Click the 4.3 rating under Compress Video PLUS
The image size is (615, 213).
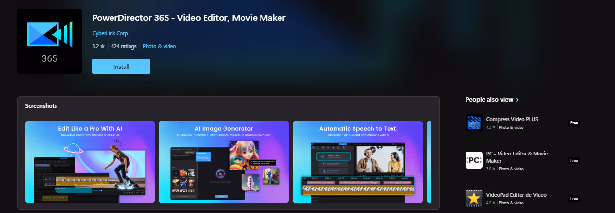click(x=491, y=127)
